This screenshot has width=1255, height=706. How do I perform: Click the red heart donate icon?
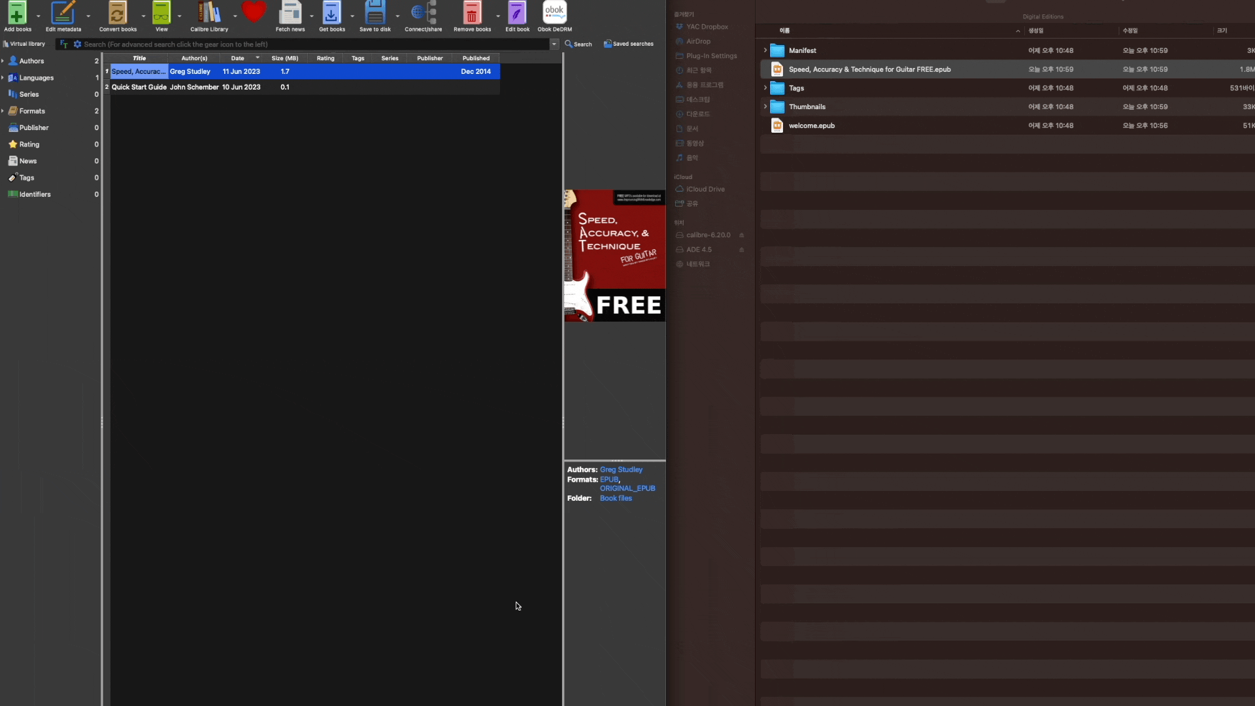(254, 11)
